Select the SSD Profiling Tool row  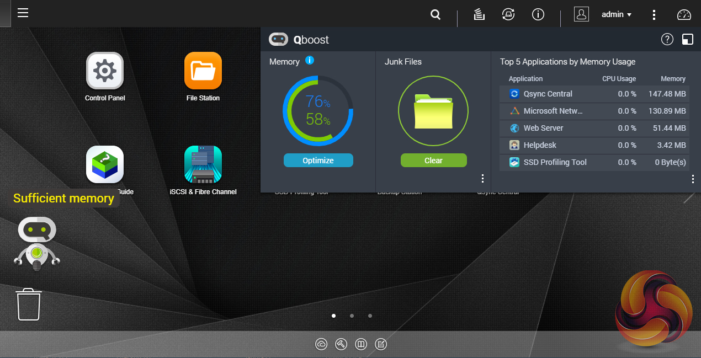coord(594,162)
